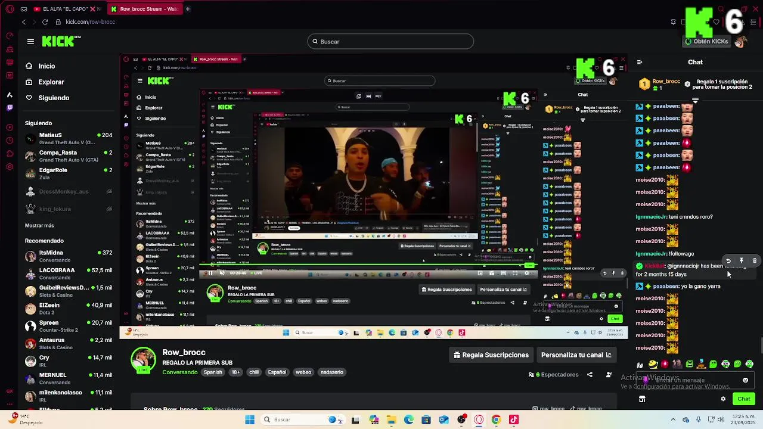Open recommended channel MERNUEL

click(x=69, y=378)
